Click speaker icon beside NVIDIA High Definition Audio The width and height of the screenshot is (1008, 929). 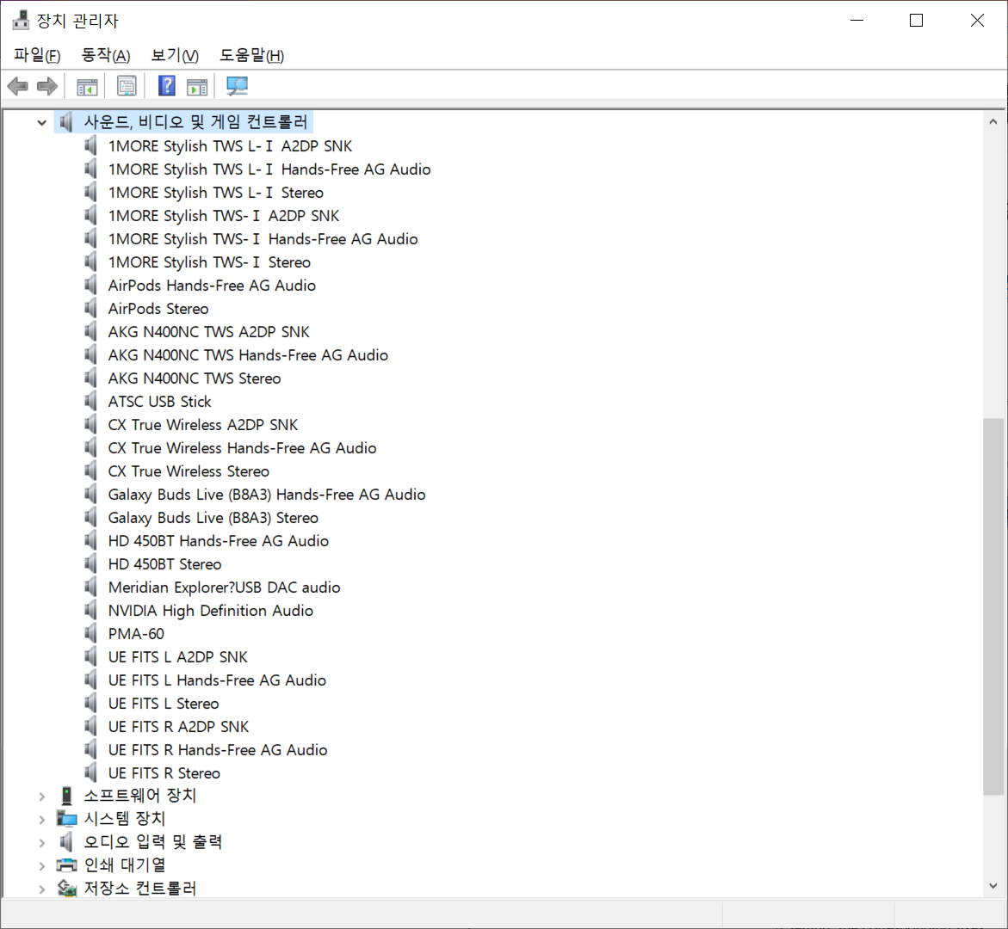pos(90,611)
